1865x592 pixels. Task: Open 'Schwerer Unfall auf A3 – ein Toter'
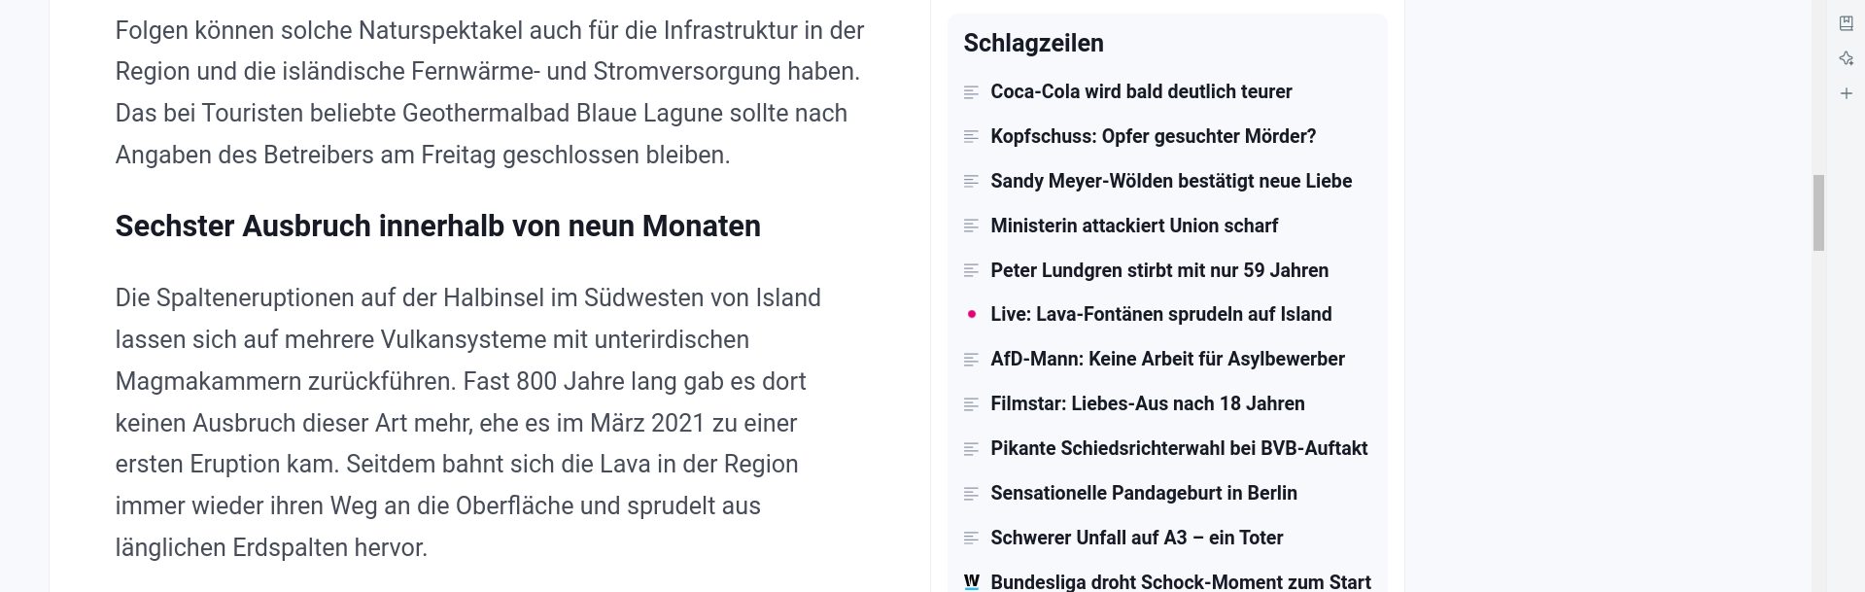point(1137,538)
